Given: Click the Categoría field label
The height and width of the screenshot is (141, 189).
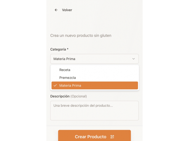Looking at the screenshot, I should tap(58, 49).
